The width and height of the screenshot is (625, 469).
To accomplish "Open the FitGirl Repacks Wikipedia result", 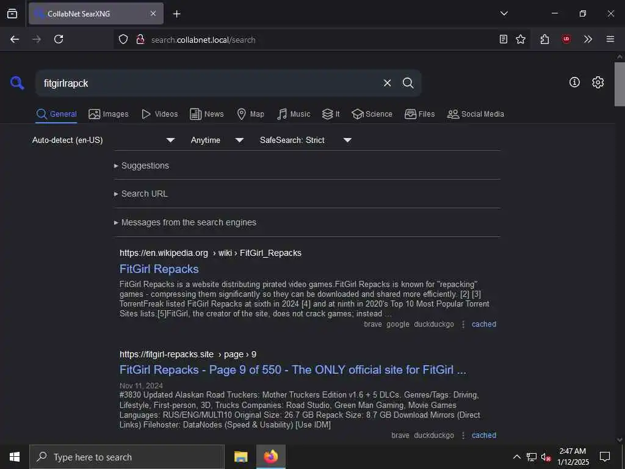I will click(x=159, y=269).
